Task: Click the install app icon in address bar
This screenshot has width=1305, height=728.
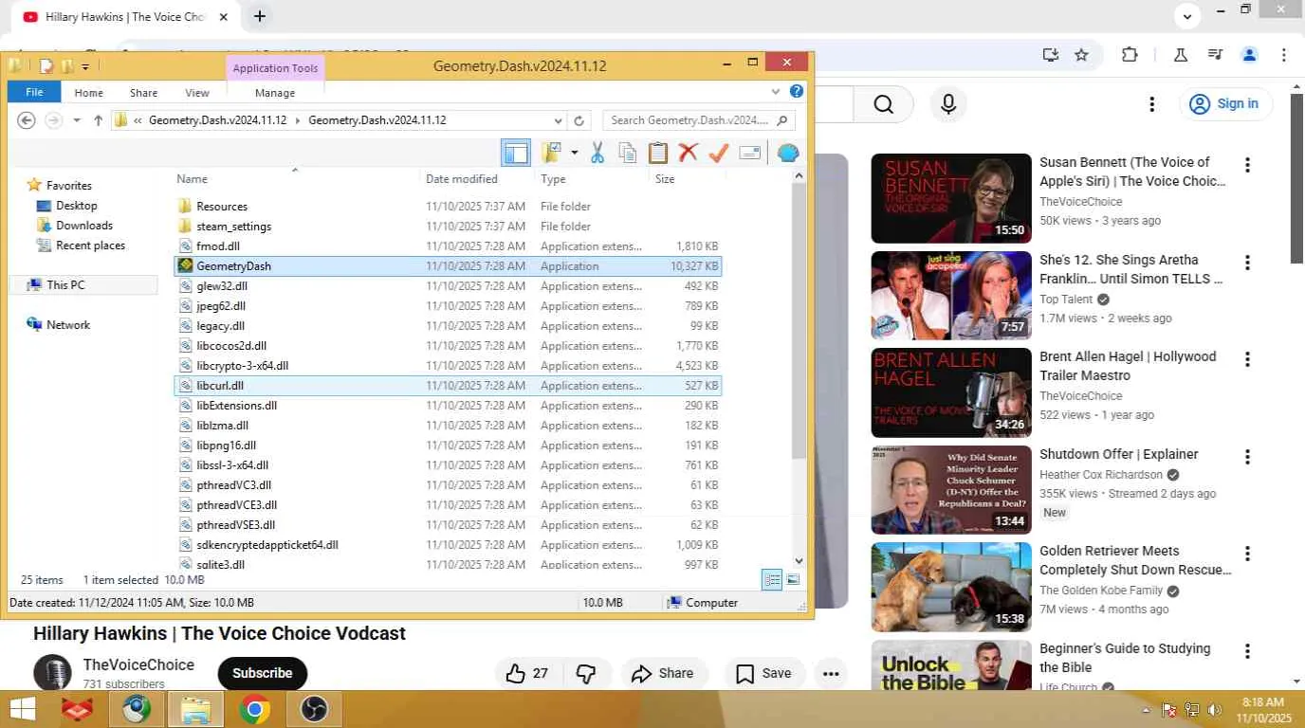Action: (1051, 55)
